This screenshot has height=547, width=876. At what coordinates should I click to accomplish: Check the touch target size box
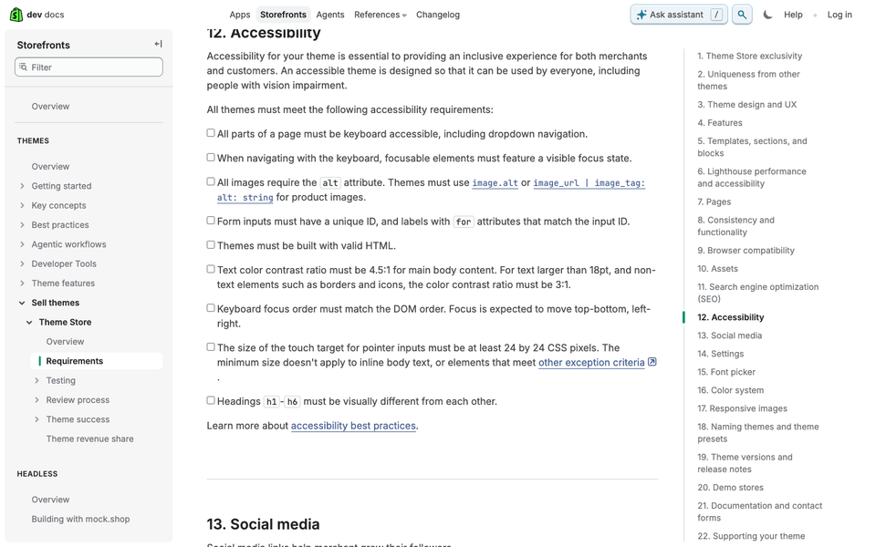(x=211, y=347)
